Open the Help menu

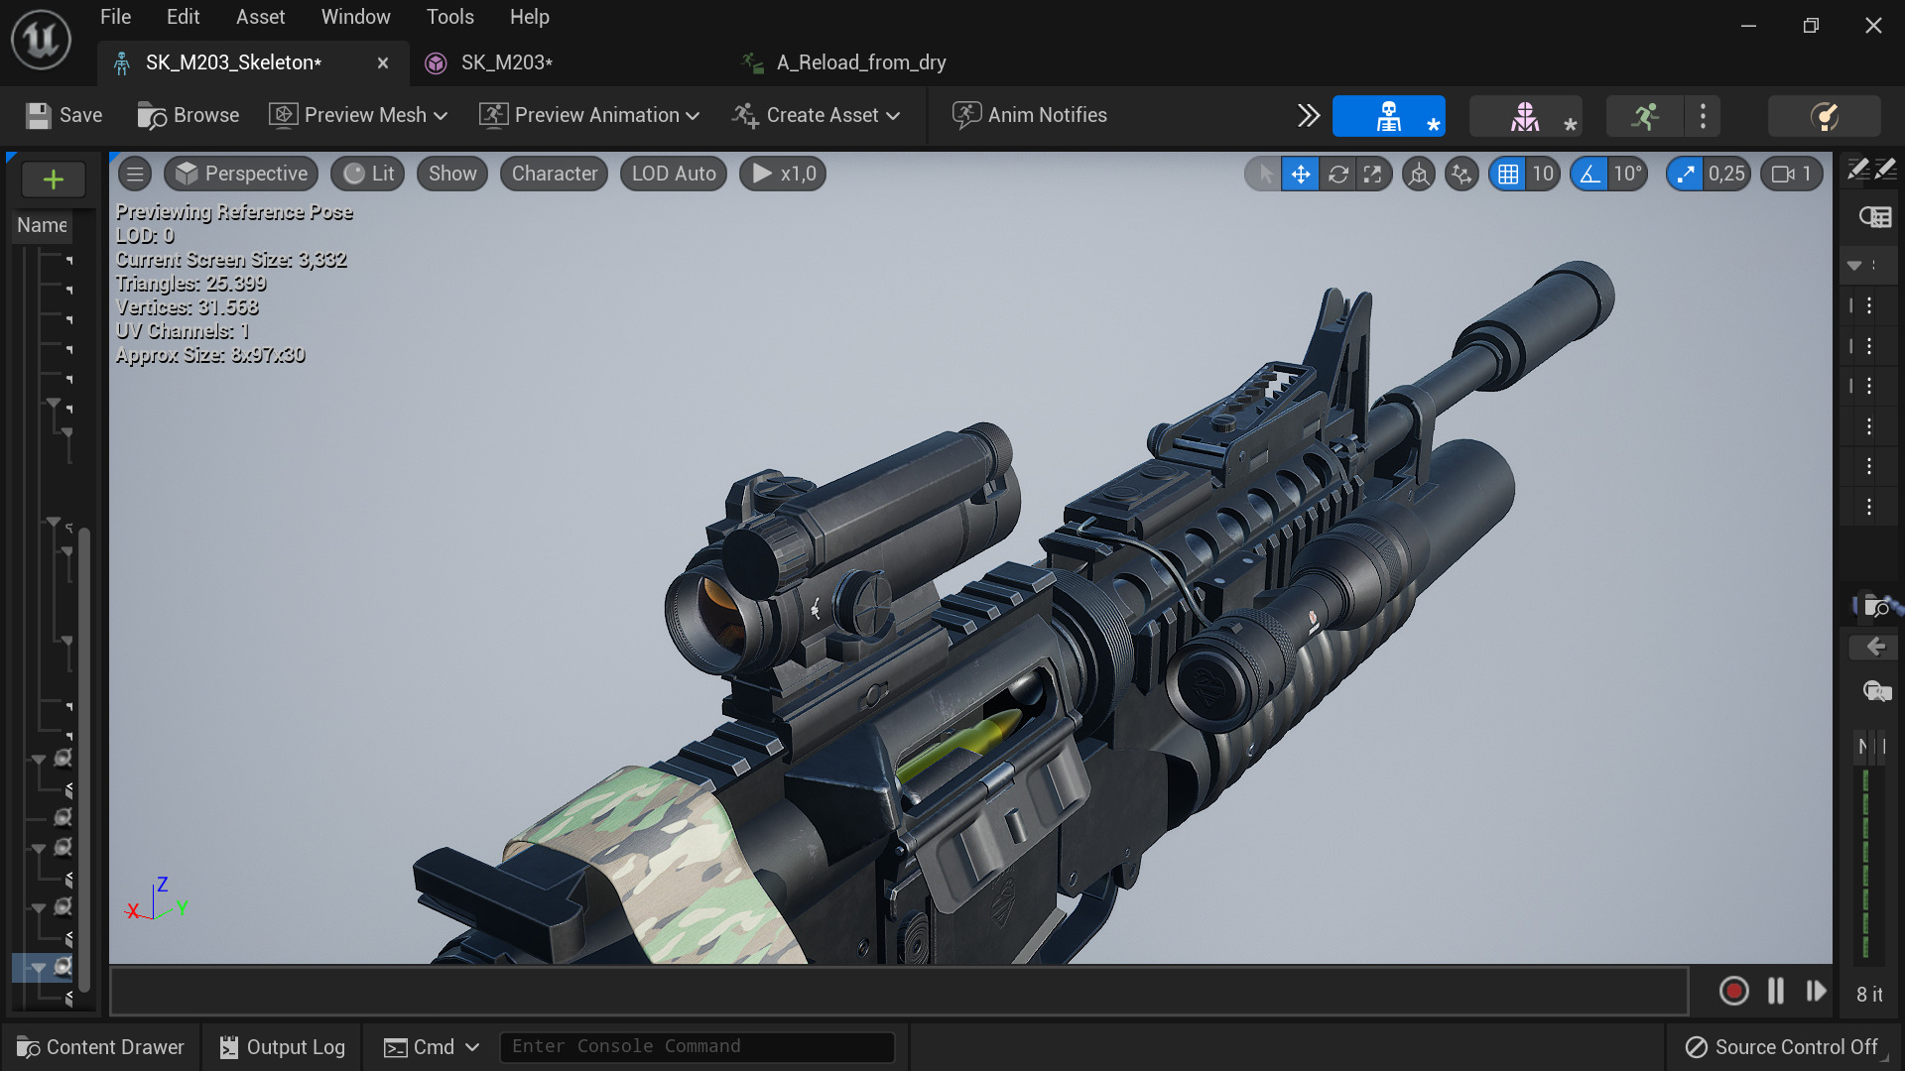point(529,17)
